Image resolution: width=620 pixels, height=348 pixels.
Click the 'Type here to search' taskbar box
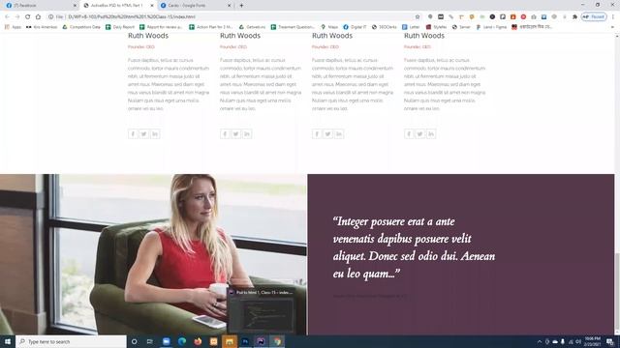click(x=71, y=341)
